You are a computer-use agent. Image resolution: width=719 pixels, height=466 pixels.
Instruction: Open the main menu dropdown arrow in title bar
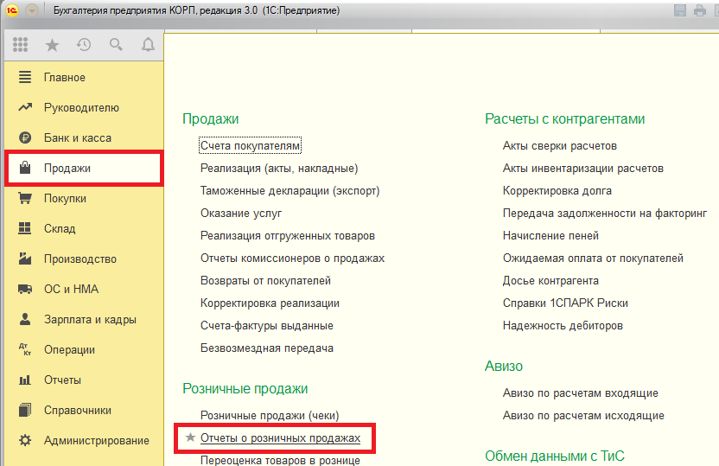pos(32,10)
